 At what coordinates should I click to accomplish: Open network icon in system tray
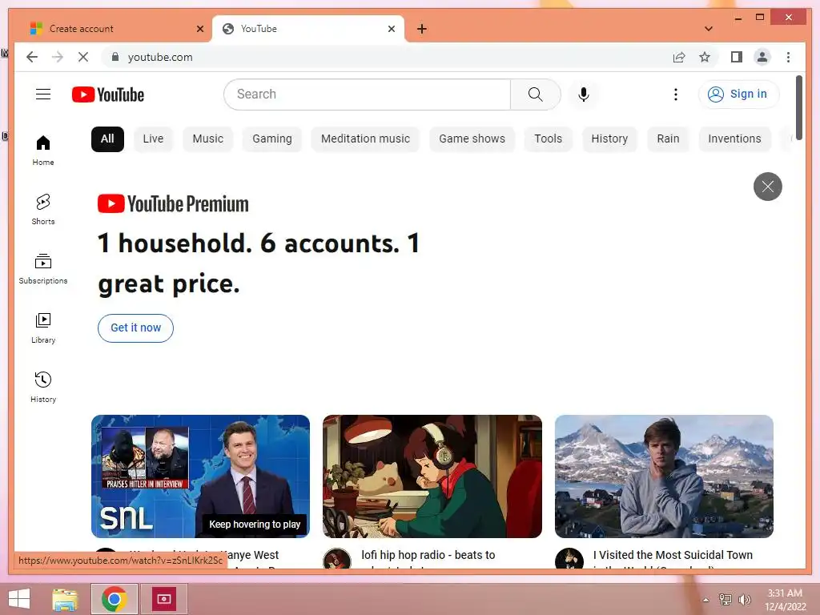[725, 599]
